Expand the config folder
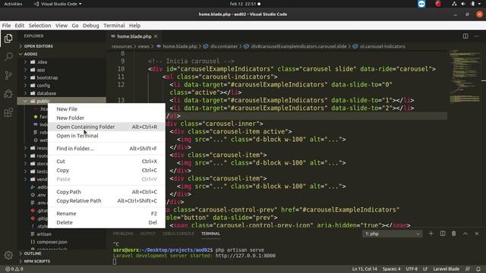The width and height of the screenshot is (486, 273). 43,85
